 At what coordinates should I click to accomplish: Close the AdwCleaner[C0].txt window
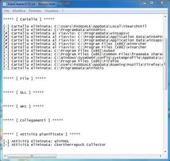click(162, 3)
